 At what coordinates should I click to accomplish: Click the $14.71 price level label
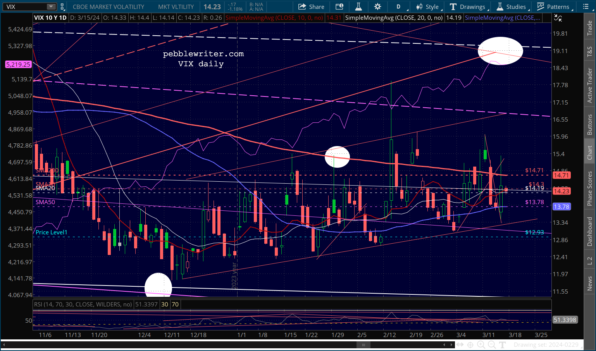click(x=534, y=170)
